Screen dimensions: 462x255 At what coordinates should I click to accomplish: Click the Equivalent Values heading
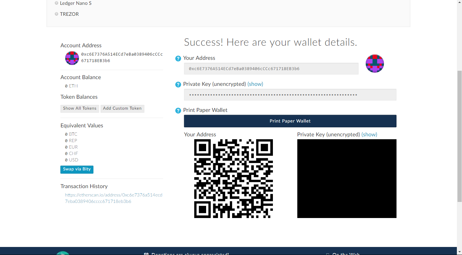(x=82, y=125)
